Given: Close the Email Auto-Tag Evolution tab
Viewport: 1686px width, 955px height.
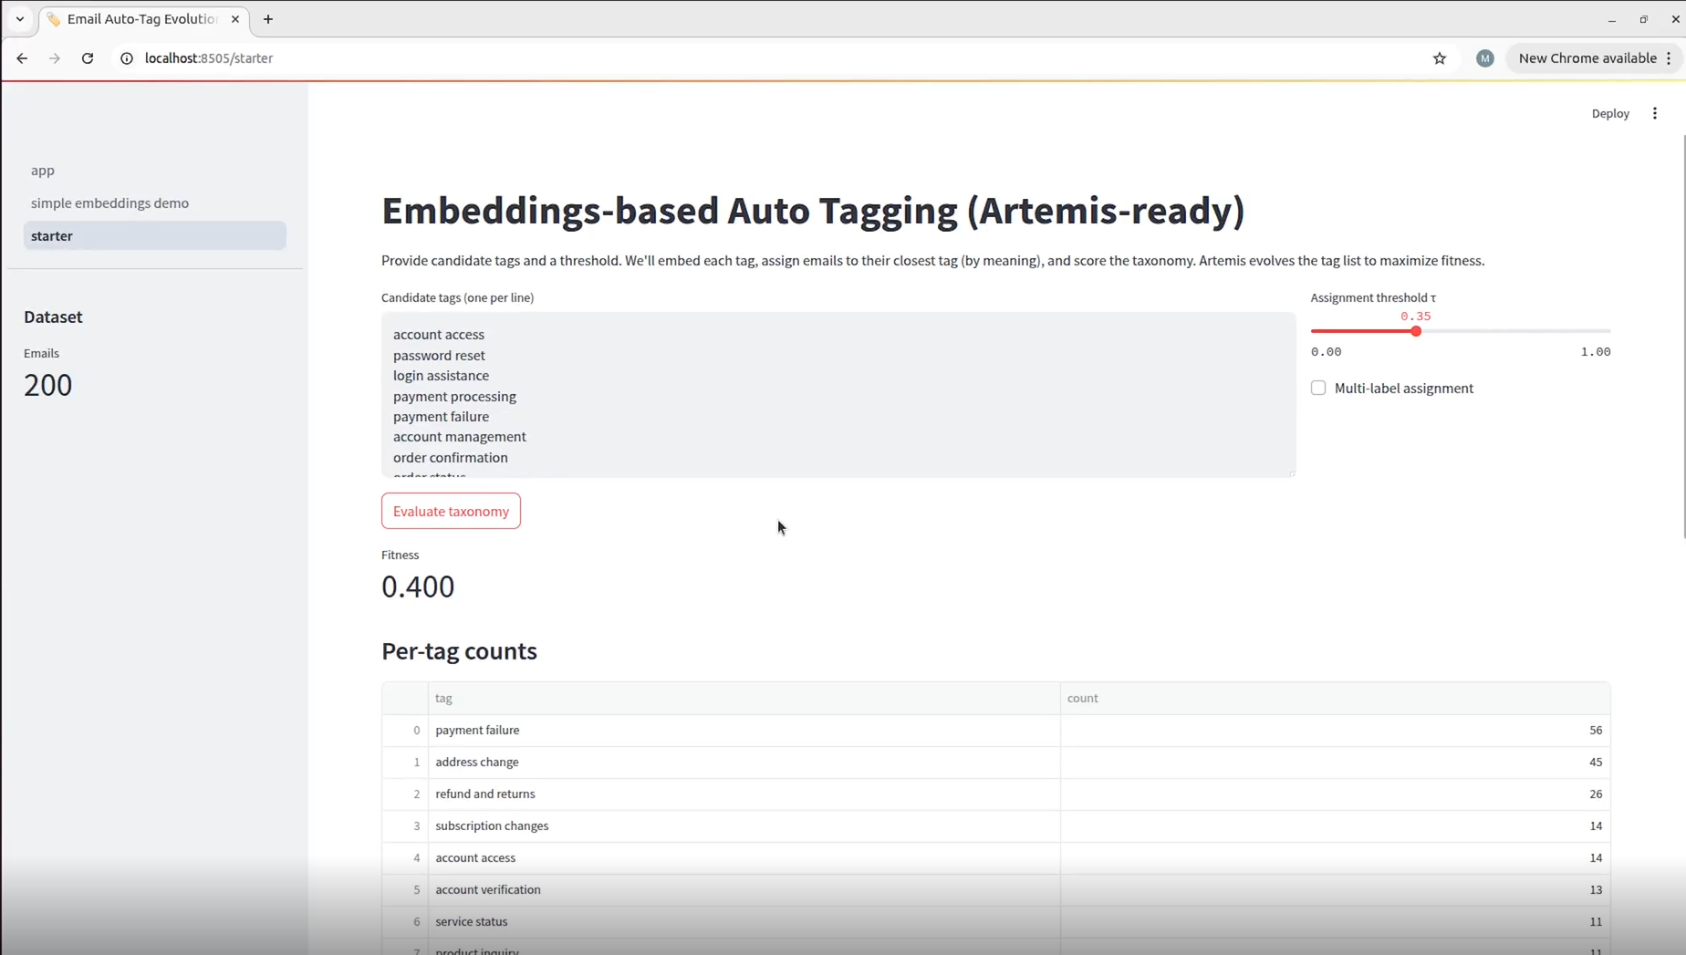Looking at the screenshot, I should (235, 19).
